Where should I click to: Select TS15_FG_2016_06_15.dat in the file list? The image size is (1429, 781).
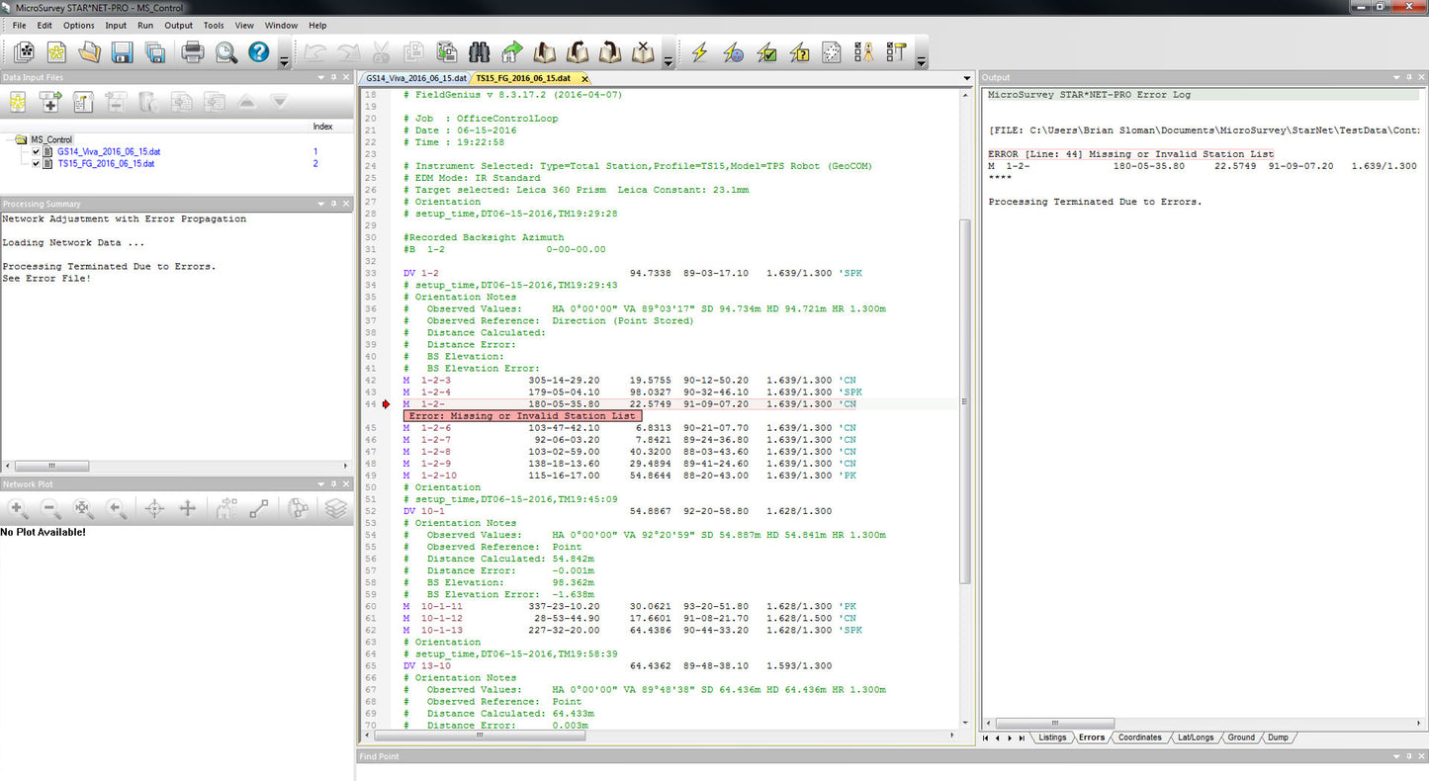click(108, 164)
